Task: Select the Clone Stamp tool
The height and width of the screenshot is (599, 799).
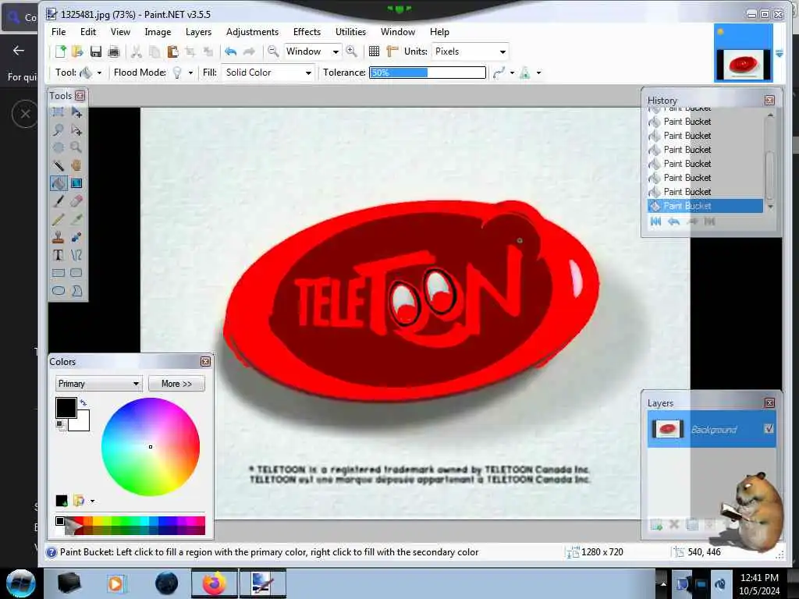Action: [59, 237]
